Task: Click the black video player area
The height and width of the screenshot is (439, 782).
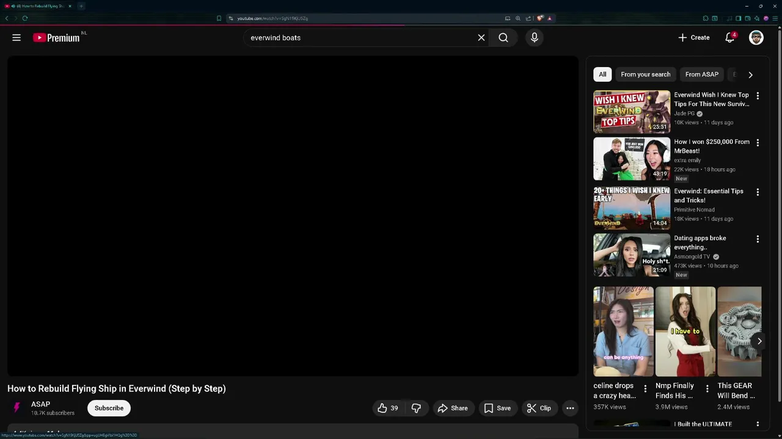Action: (293, 216)
